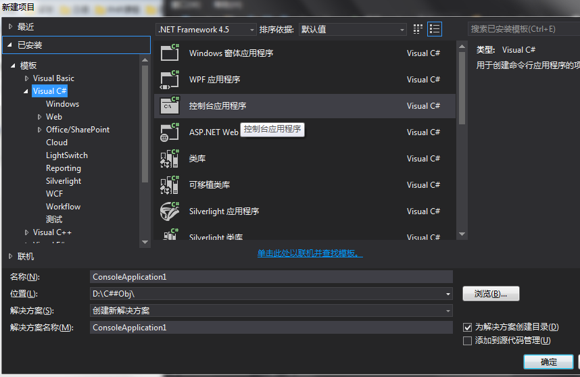Select the Silverlight category in tree
Viewport: 580px width, 377px height.
(x=64, y=181)
